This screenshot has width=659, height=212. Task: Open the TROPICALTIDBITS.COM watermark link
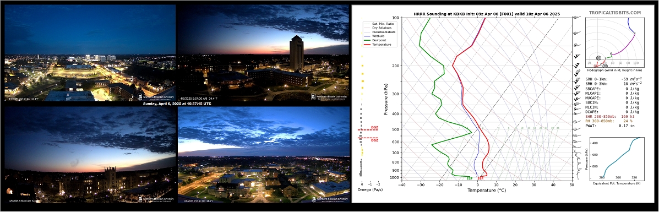[x=615, y=13]
